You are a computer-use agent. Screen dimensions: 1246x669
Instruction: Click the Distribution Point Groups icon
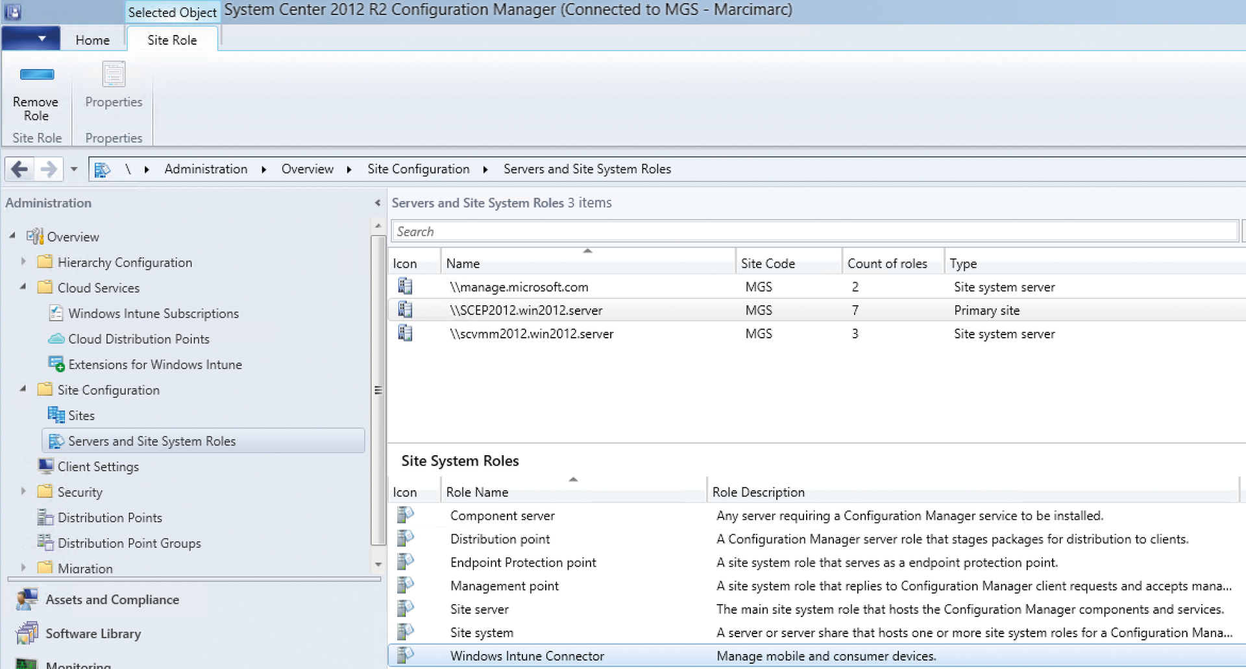tap(44, 543)
